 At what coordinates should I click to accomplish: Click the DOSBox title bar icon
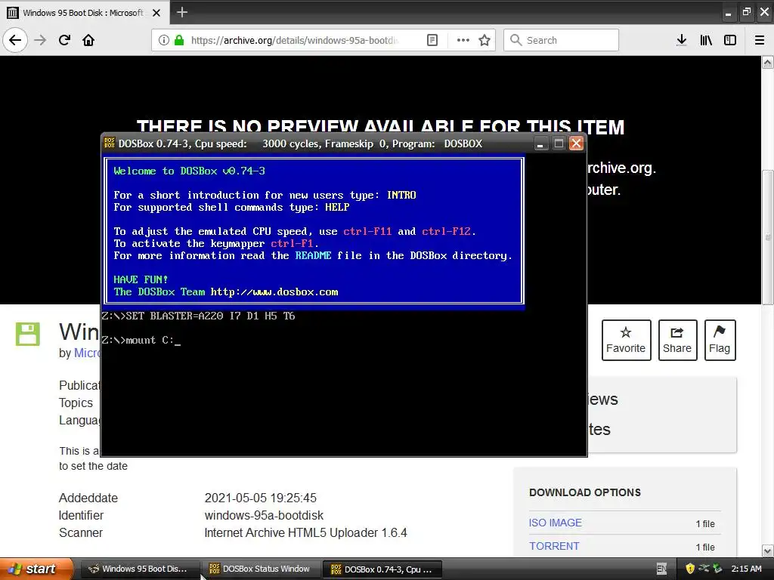(x=109, y=143)
